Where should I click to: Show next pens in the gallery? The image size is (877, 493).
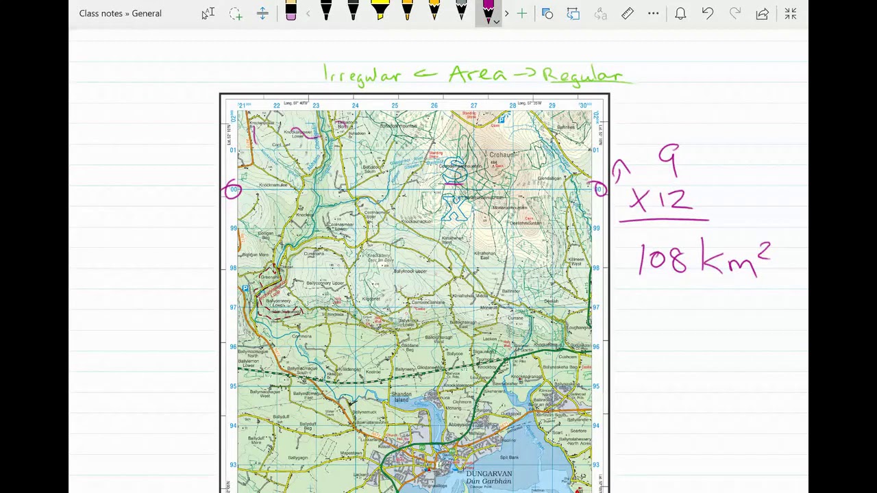(x=506, y=14)
